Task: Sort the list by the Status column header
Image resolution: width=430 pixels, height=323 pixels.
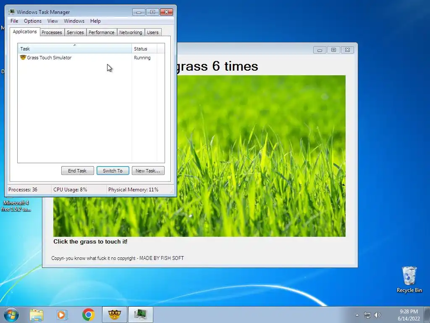Action: (x=144, y=49)
